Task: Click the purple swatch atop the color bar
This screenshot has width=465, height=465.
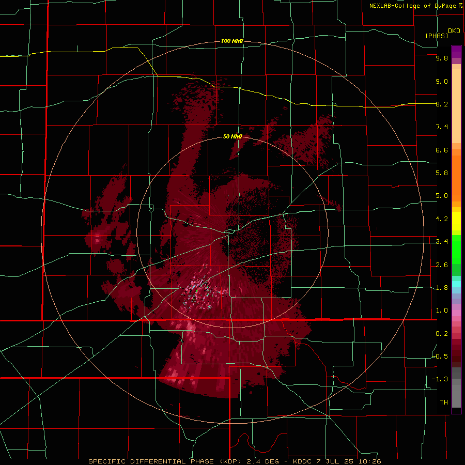Action: (x=456, y=52)
